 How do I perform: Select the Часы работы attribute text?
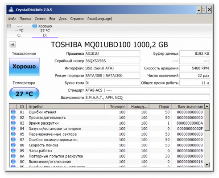tap(40, 151)
